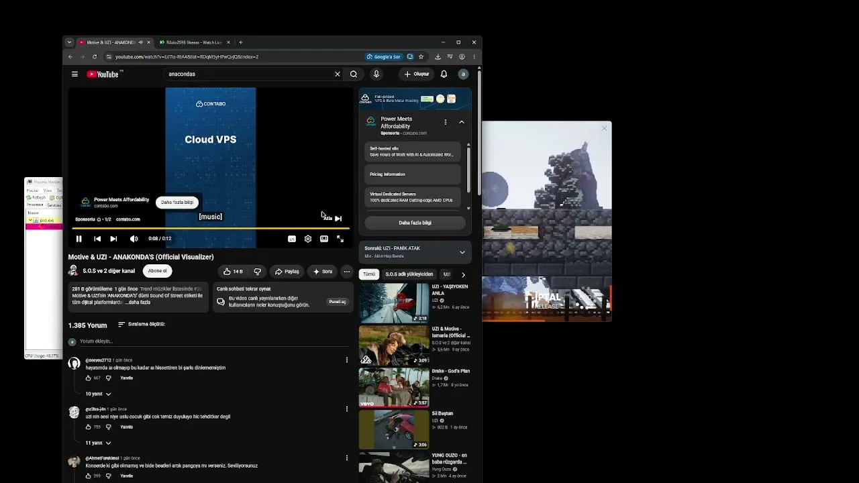Go back in browser history
Viewport: 859px width, 483px height.
pos(70,57)
